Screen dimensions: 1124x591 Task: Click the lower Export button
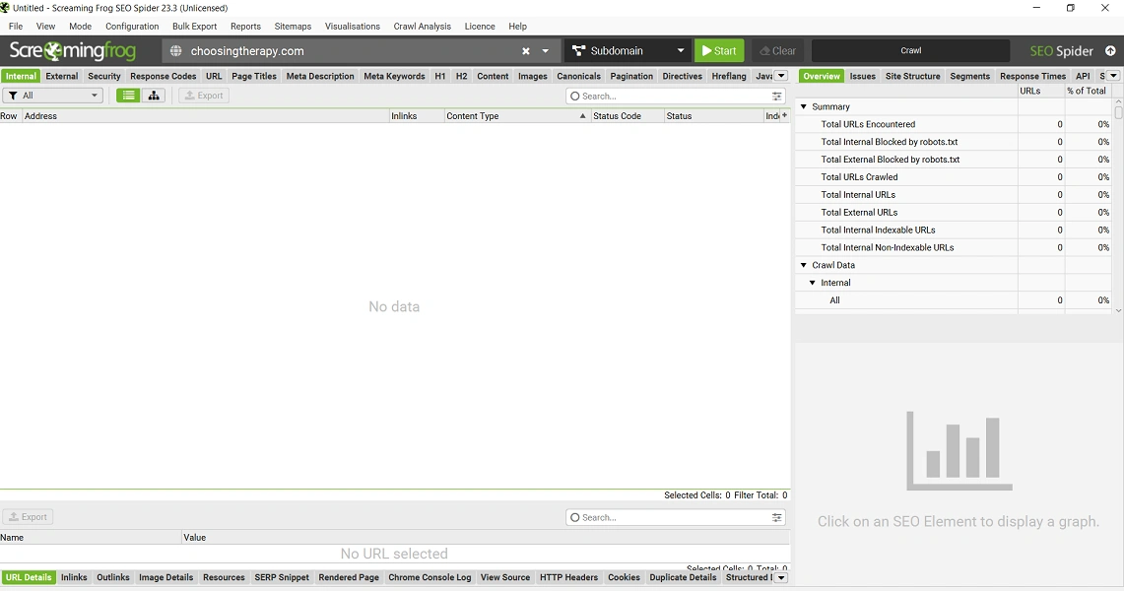point(28,516)
